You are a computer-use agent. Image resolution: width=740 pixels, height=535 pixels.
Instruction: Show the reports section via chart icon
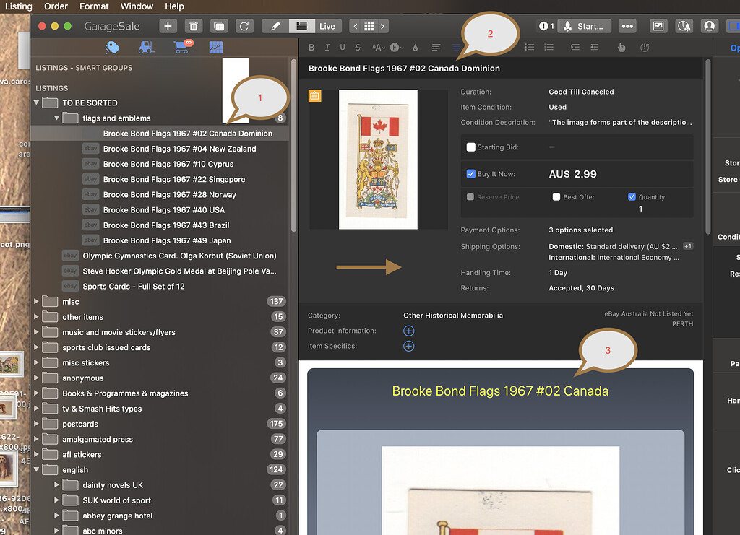tap(215, 47)
